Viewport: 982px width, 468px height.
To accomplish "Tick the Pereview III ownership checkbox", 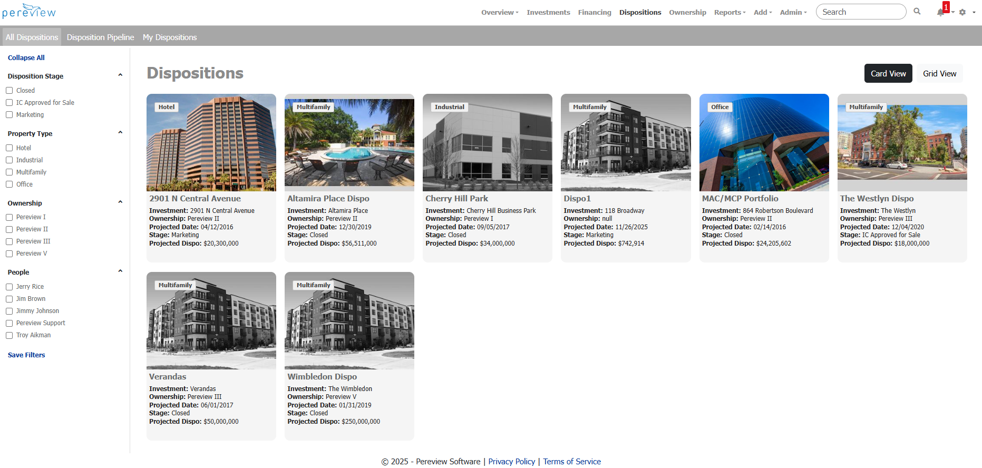I will (x=9, y=241).
